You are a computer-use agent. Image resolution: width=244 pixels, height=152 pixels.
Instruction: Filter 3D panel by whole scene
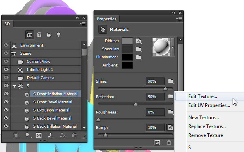click(29, 35)
